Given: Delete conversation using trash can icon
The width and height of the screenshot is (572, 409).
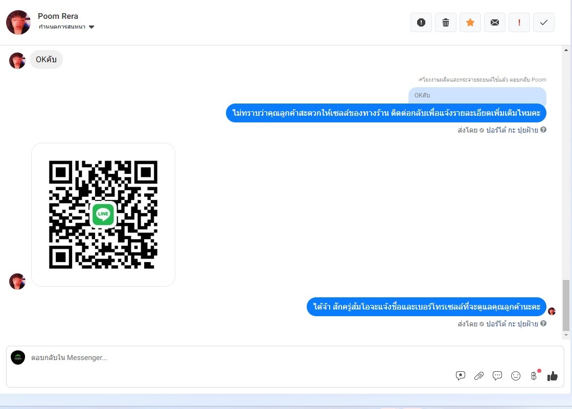Looking at the screenshot, I should tap(445, 22).
